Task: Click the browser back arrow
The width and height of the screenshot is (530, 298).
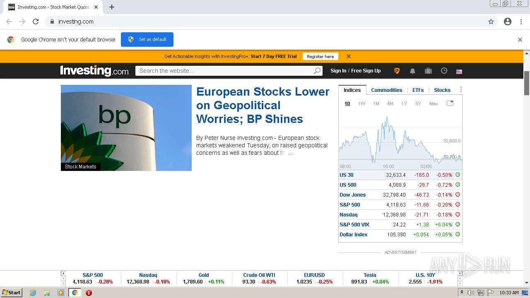Action: [9, 22]
